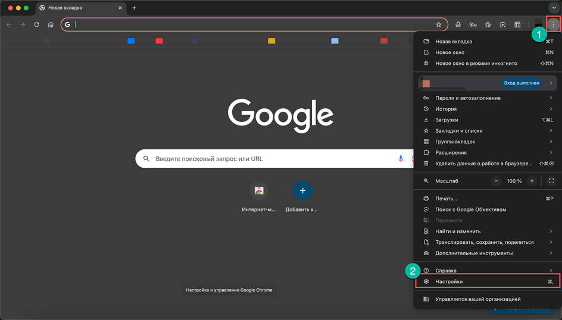Click the Google "G" icon in the address bar
The height and width of the screenshot is (320, 562).
coord(67,25)
